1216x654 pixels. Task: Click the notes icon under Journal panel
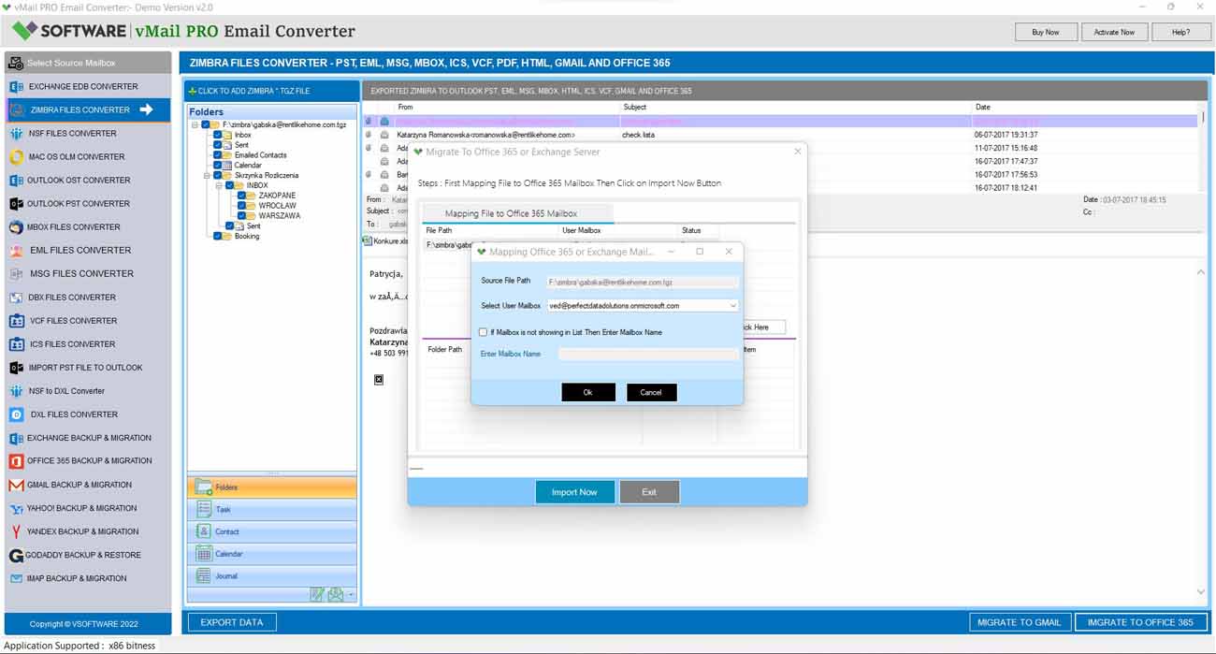317,594
